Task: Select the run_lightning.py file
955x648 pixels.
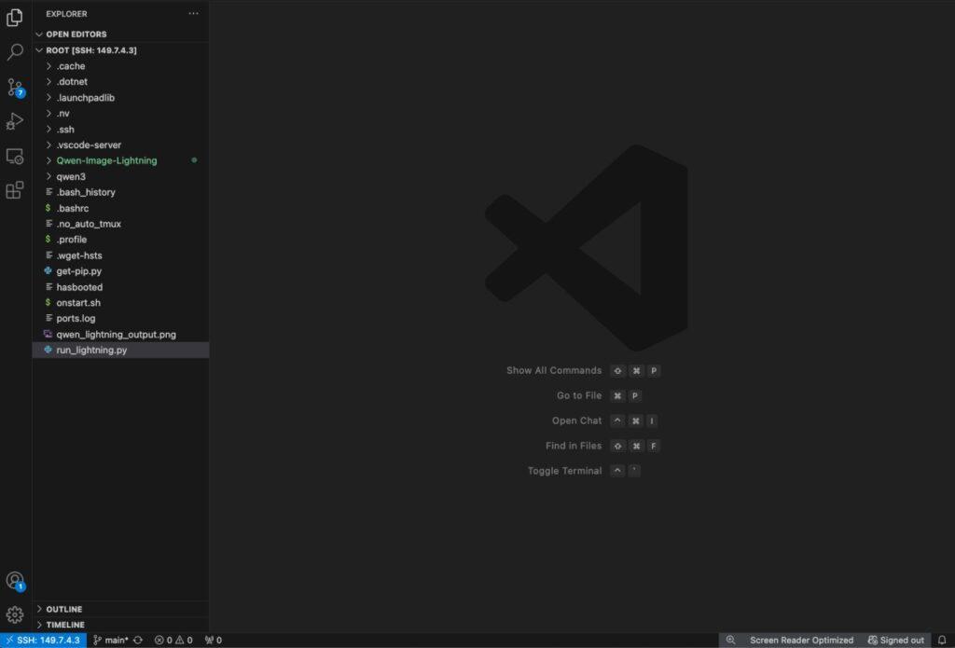Action: point(120,351)
